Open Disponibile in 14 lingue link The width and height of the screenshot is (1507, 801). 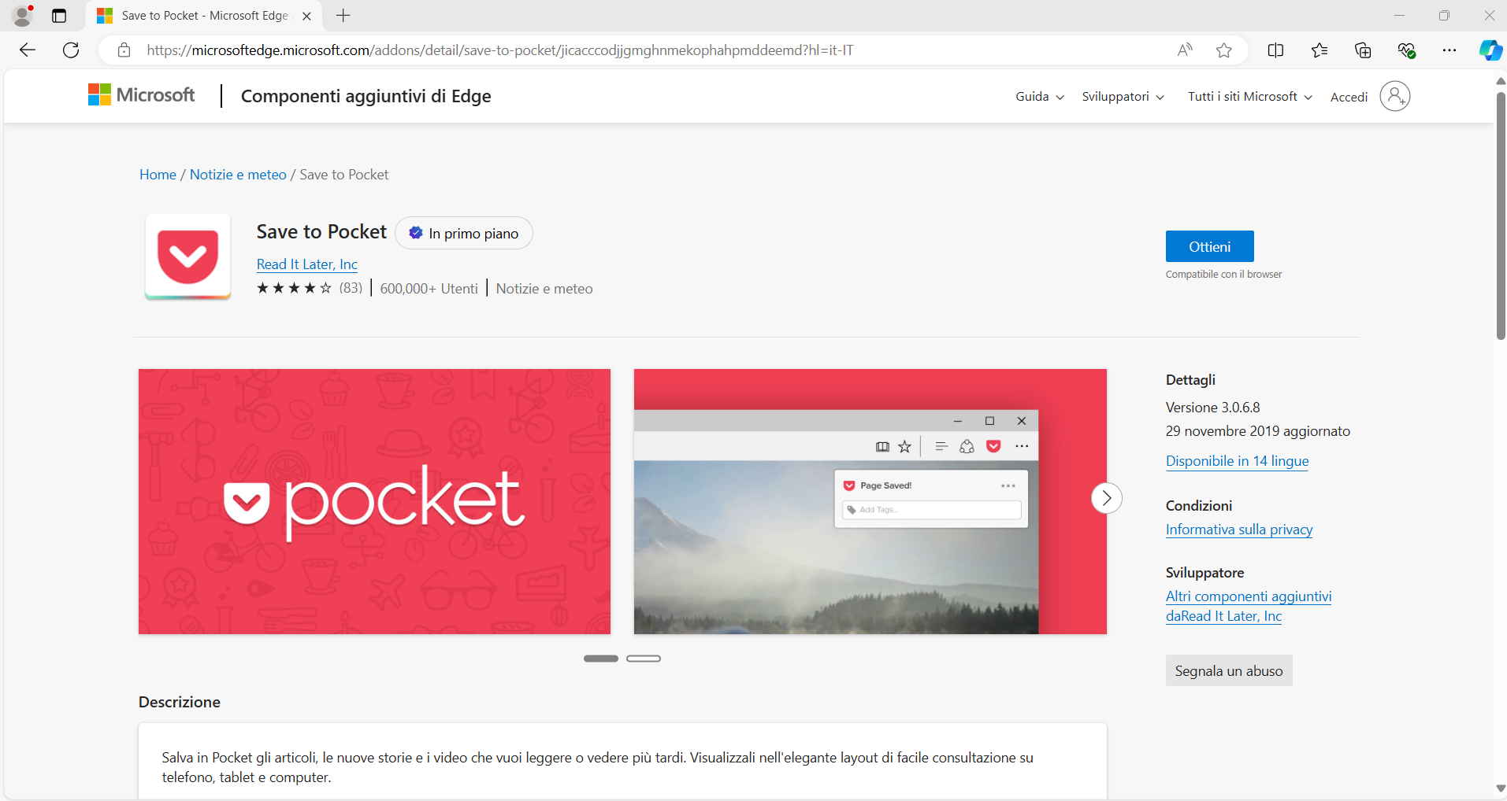(1237, 461)
